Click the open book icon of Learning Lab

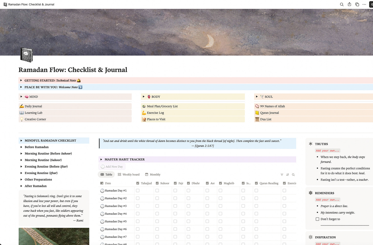point(22,113)
